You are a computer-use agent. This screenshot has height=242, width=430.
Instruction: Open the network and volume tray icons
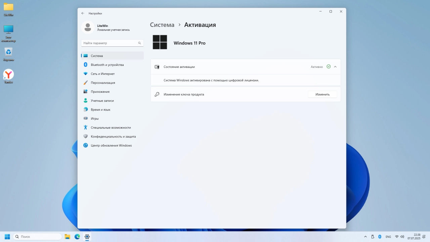pyautogui.click(x=400, y=237)
